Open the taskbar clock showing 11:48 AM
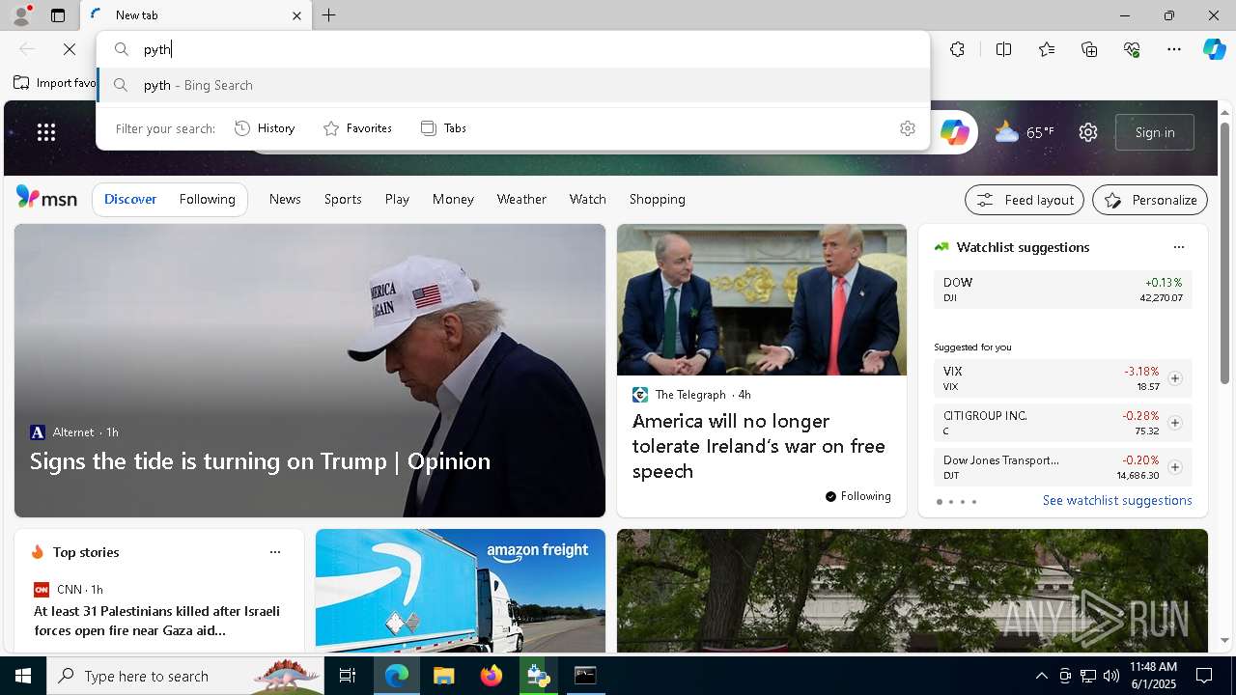This screenshot has width=1236, height=695. click(1153, 676)
